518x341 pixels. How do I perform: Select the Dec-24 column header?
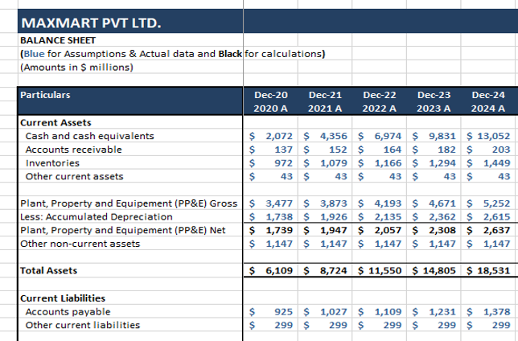pos(488,95)
